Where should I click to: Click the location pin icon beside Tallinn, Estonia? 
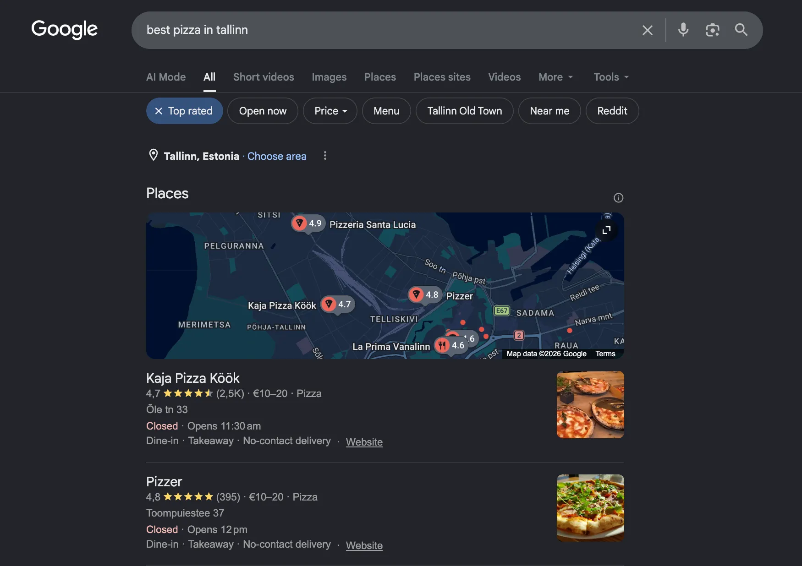154,155
